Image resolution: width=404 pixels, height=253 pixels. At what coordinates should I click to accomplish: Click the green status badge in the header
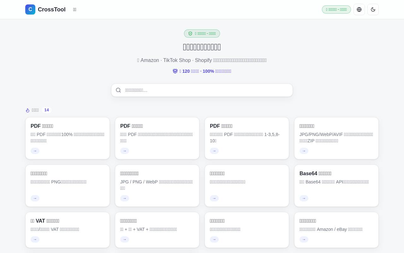tap(336, 9)
